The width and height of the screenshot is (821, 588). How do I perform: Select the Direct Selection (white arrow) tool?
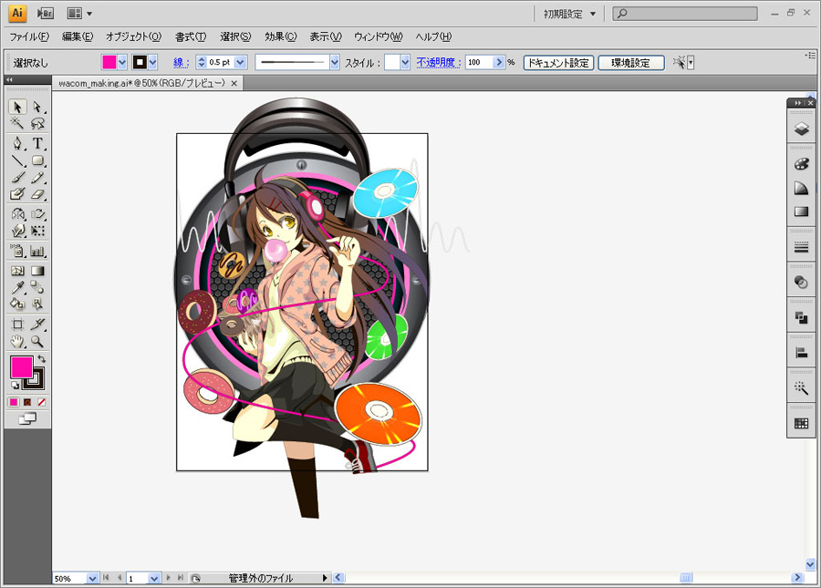coord(37,108)
